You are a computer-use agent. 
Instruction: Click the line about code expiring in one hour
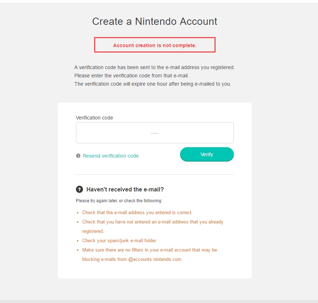[x=153, y=84]
